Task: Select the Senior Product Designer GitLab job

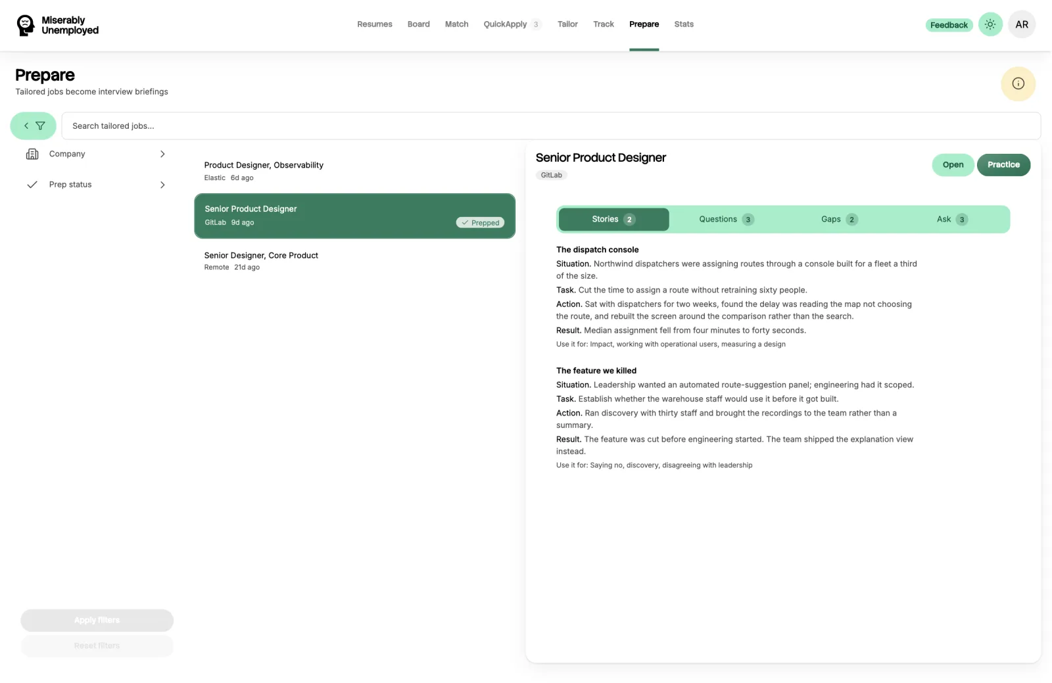Action: pyautogui.click(x=354, y=216)
